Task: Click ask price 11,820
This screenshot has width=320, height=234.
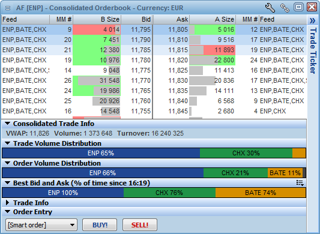Action: [x=178, y=60]
